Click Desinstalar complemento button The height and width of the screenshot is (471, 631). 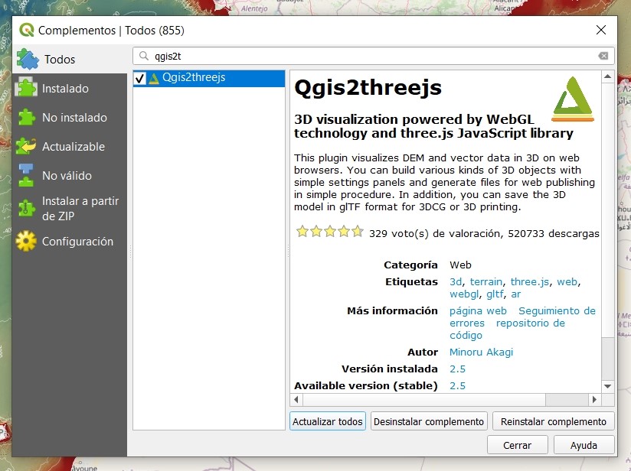429,421
